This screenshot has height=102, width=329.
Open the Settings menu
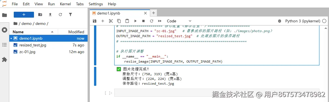click(x=96, y=4)
